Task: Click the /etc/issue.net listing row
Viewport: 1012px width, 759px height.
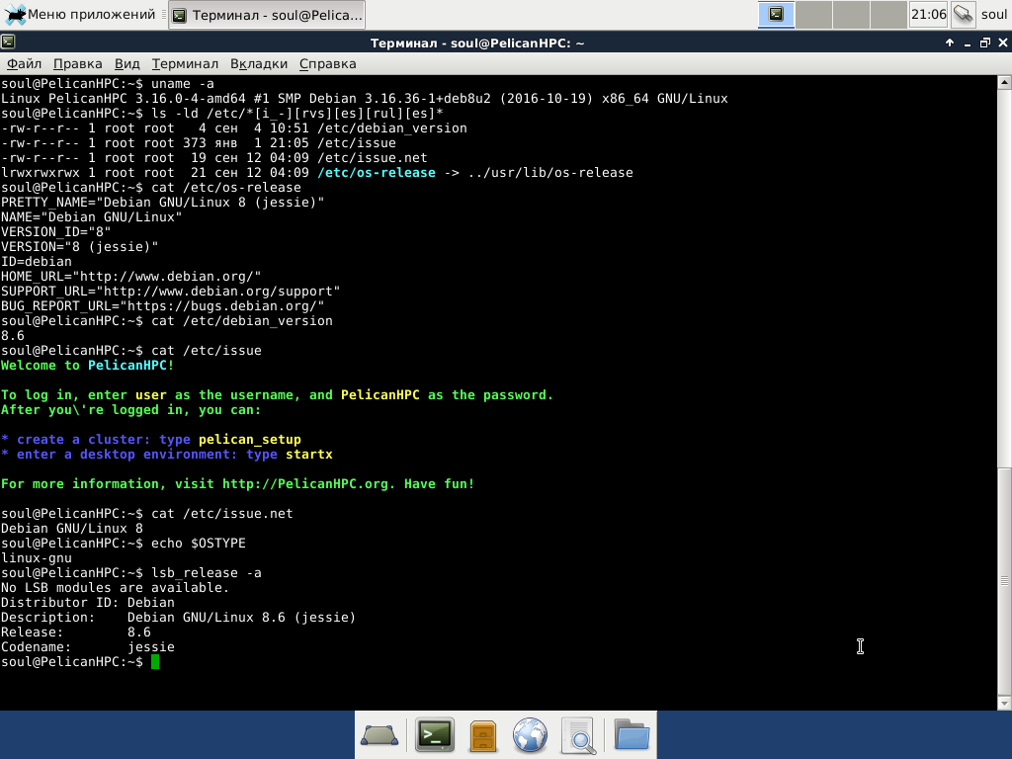Action: tap(213, 158)
